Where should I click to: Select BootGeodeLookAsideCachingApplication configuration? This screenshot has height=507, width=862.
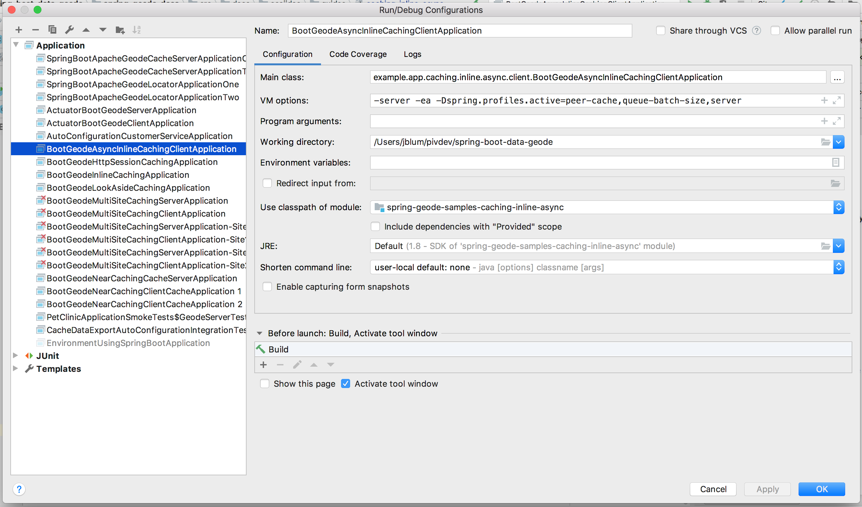[128, 188]
